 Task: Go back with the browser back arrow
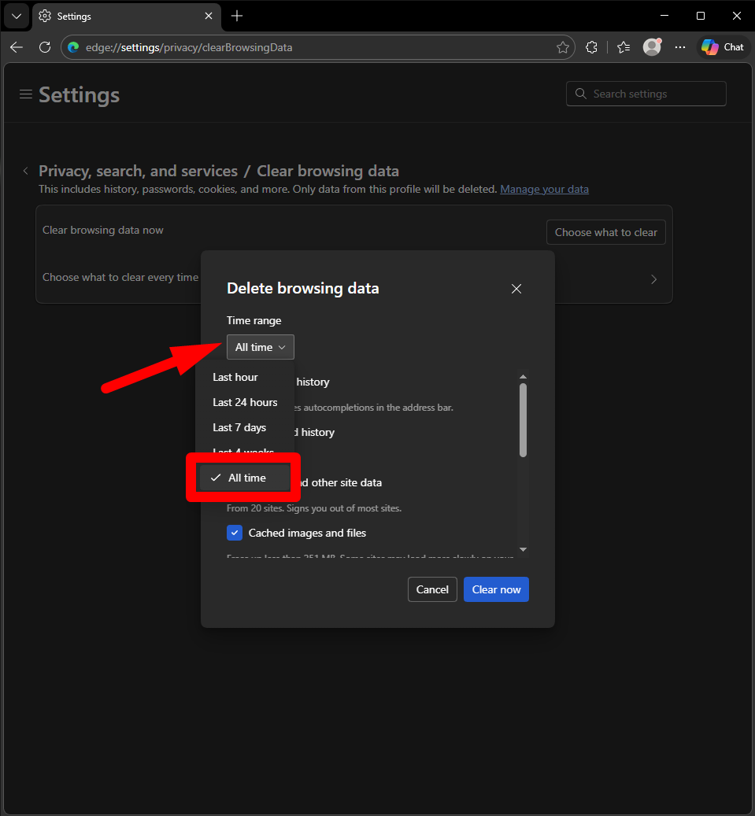(x=17, y=47)
